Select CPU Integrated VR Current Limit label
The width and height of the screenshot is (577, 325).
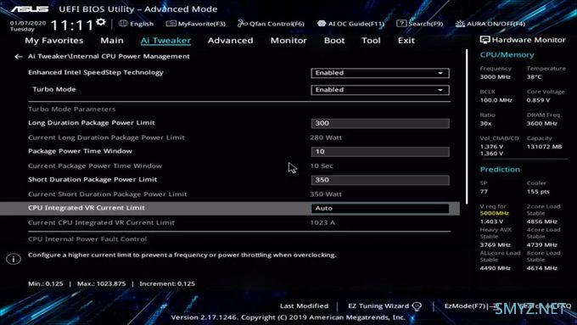click(x=87, y=208)
